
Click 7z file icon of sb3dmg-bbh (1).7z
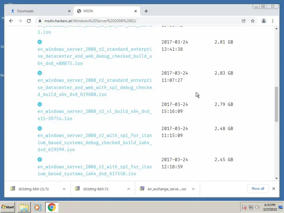(13, 188)
